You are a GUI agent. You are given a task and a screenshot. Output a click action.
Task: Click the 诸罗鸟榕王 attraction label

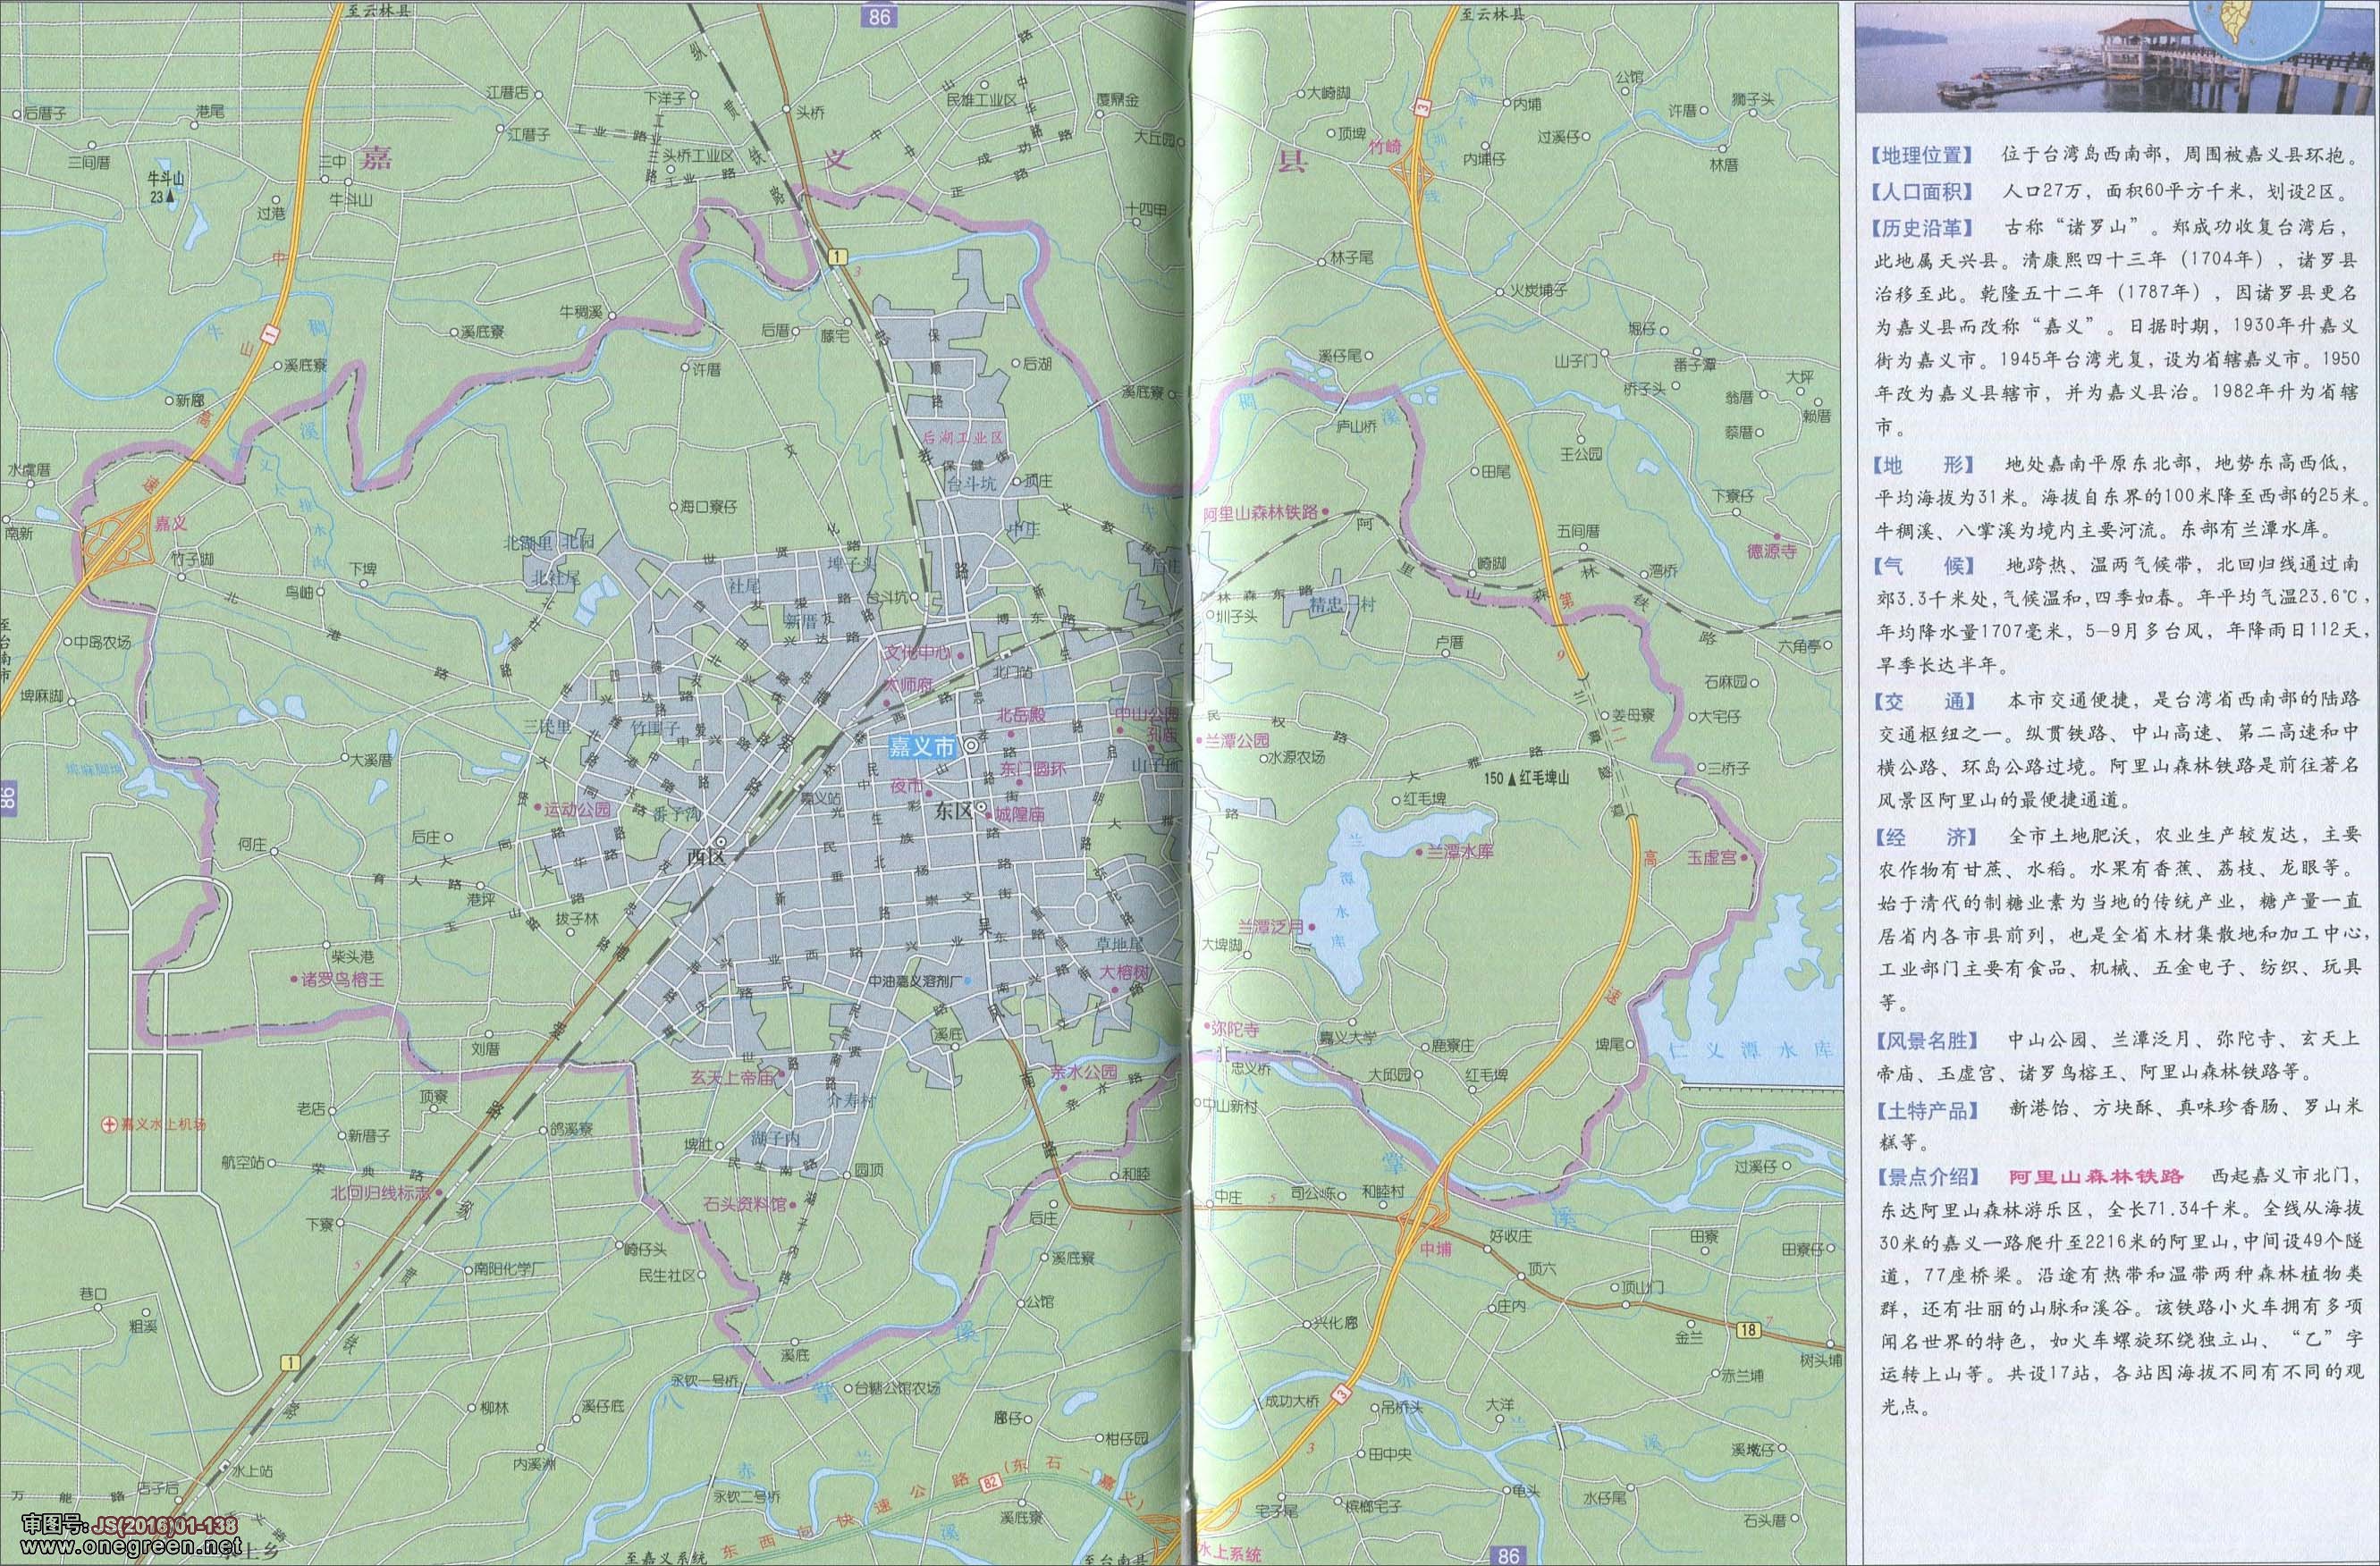tap(343, 980)
